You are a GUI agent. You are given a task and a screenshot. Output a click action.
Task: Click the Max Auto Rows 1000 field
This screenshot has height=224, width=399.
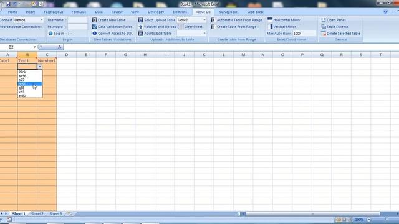(304, 33)
